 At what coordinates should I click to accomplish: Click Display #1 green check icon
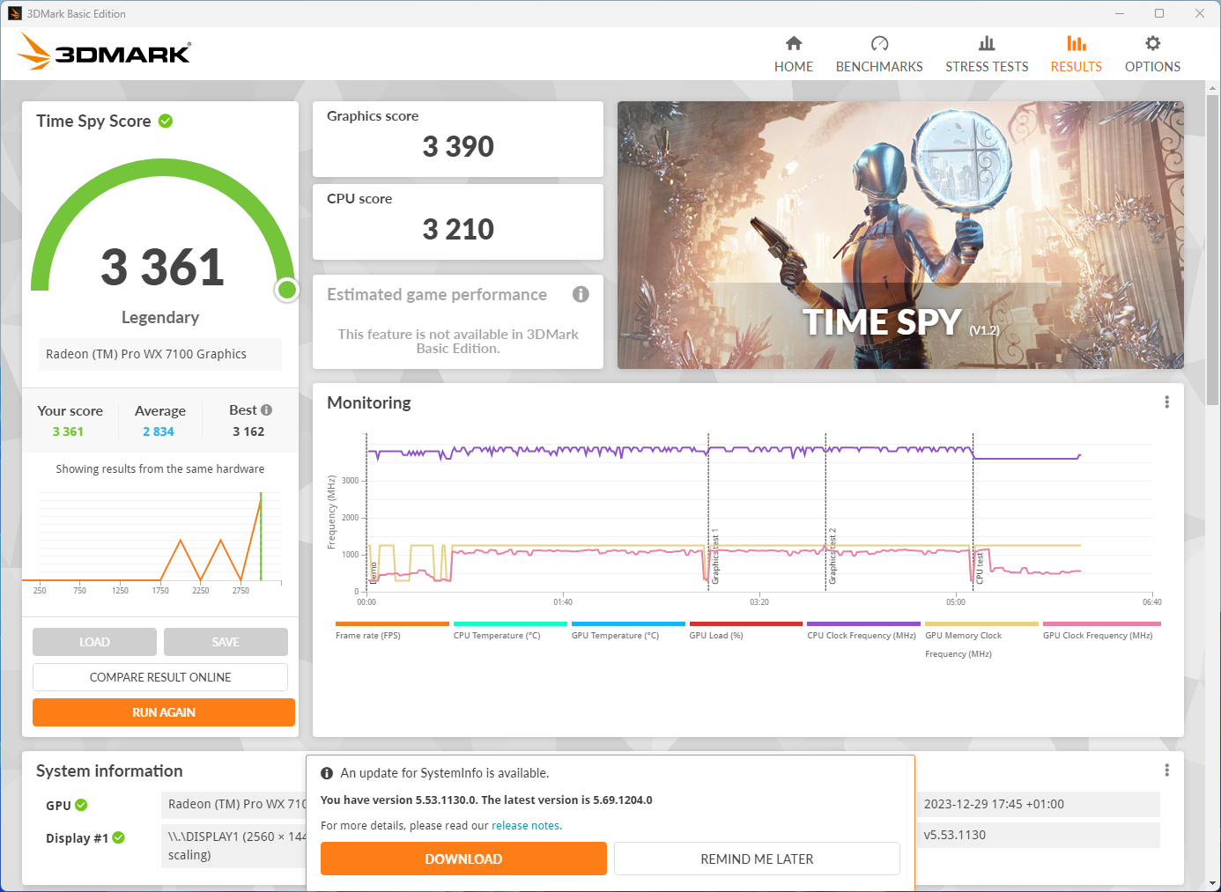tap(118, 837)
